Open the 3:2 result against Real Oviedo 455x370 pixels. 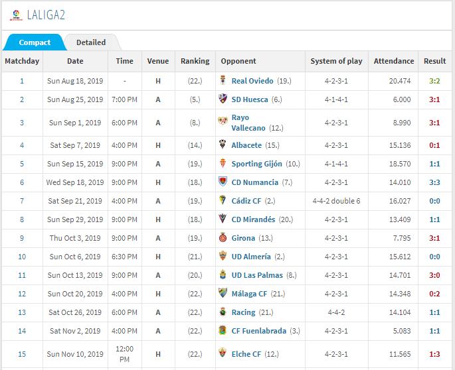(434, 81)
